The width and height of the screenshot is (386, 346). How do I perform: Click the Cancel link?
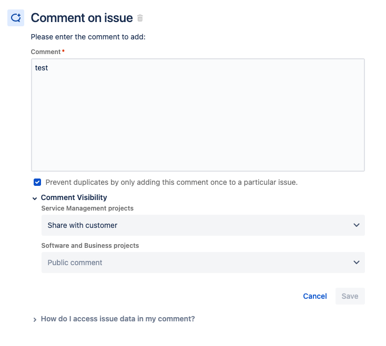(x=315, y=296)
